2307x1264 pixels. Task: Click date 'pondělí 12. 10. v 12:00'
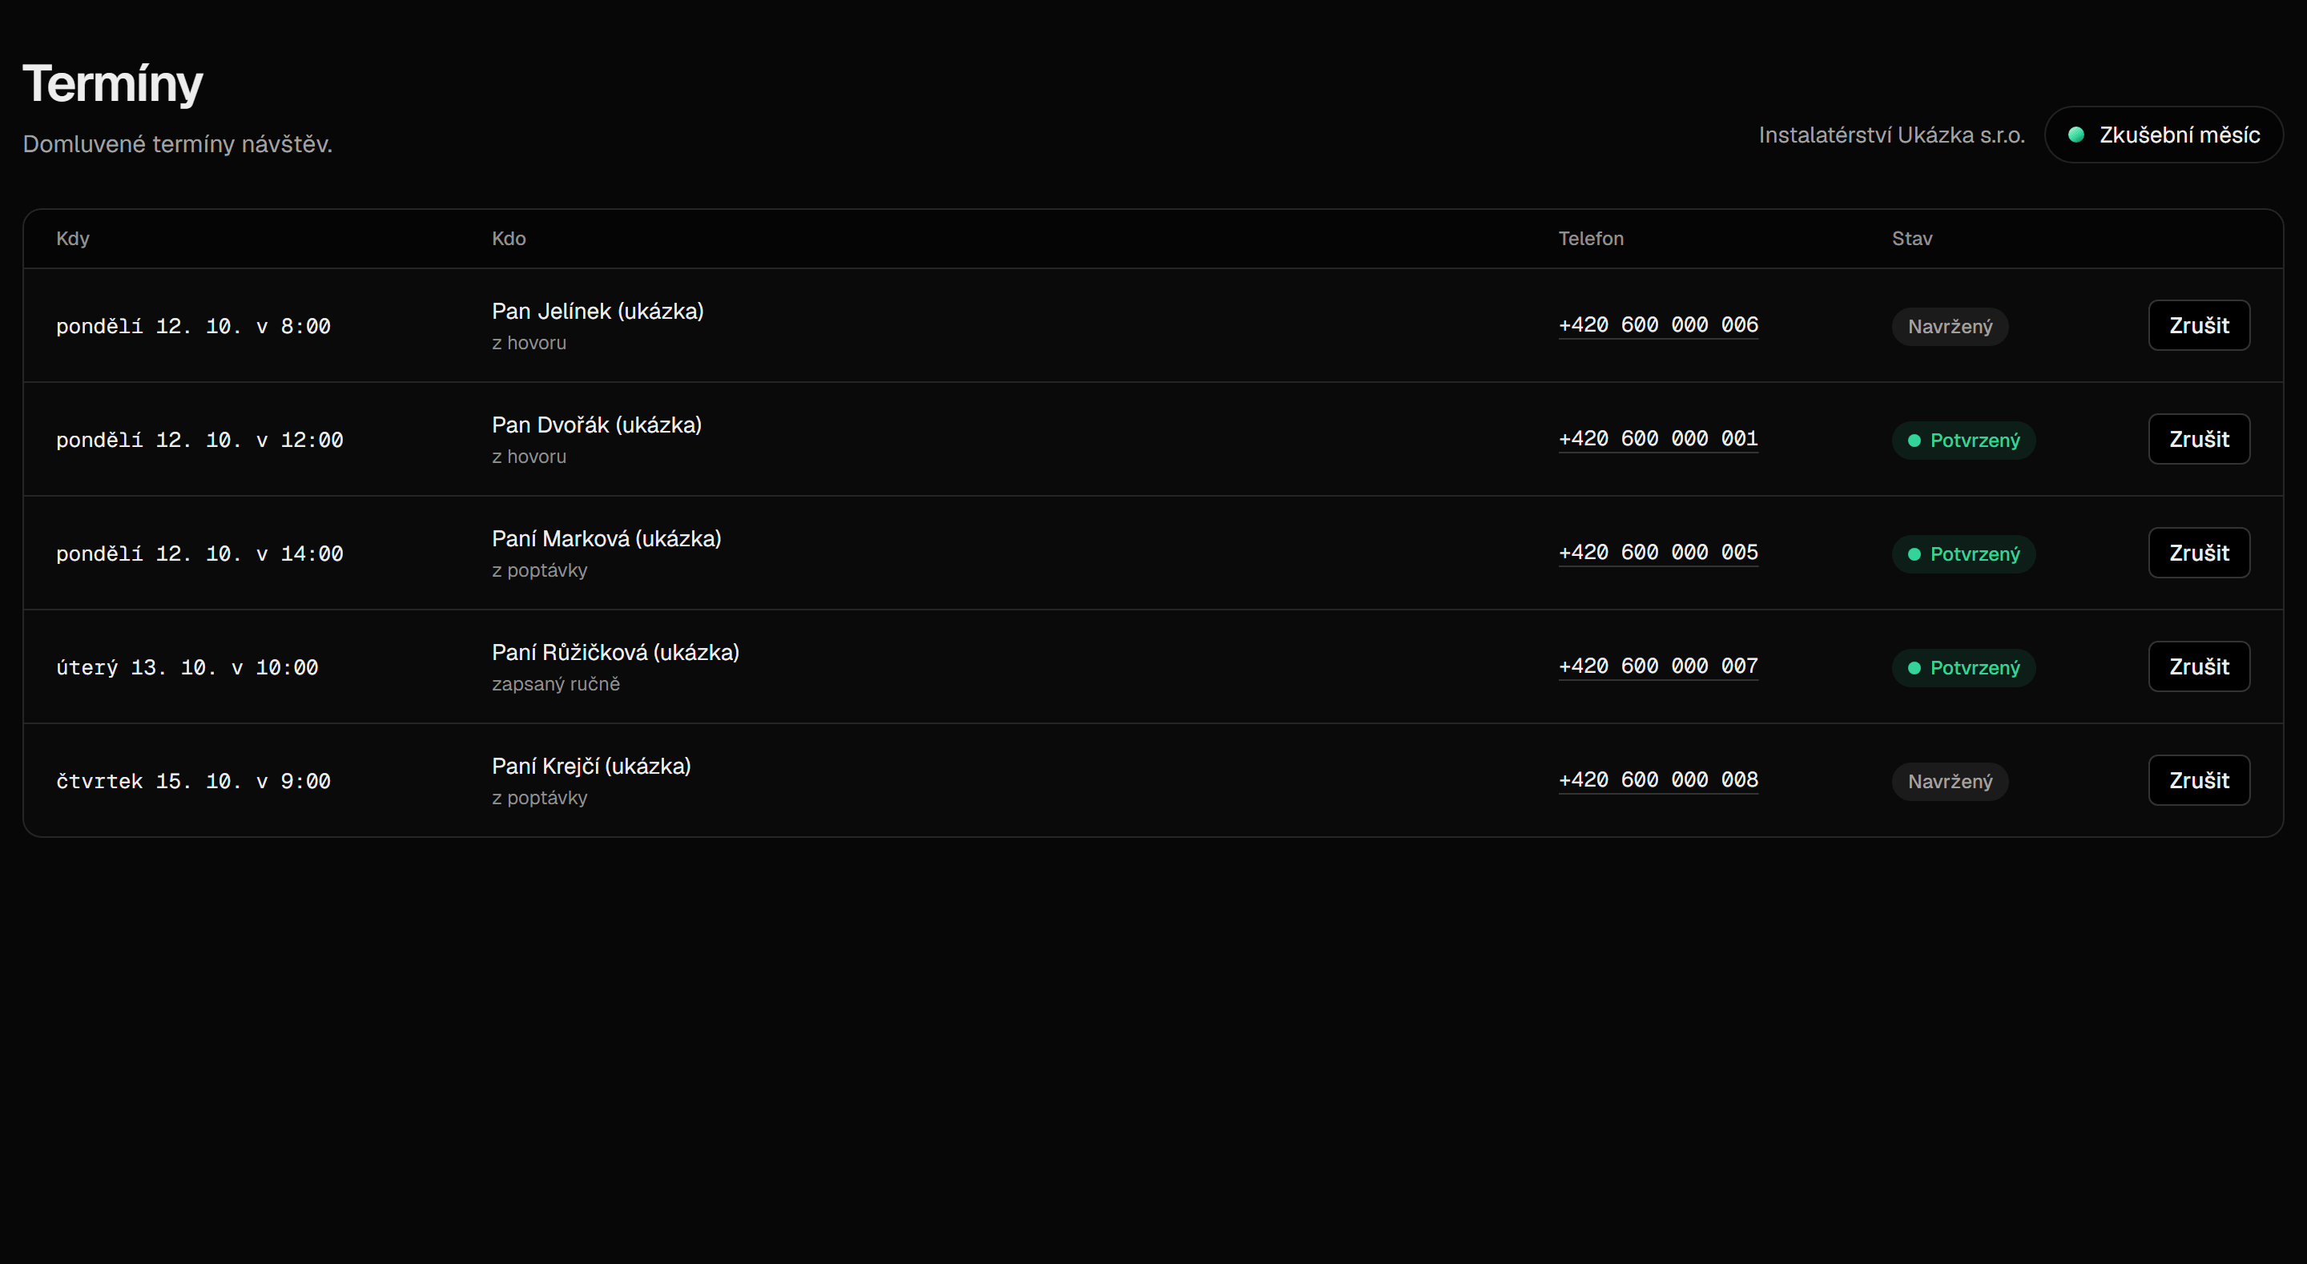(x=199, y=440)
